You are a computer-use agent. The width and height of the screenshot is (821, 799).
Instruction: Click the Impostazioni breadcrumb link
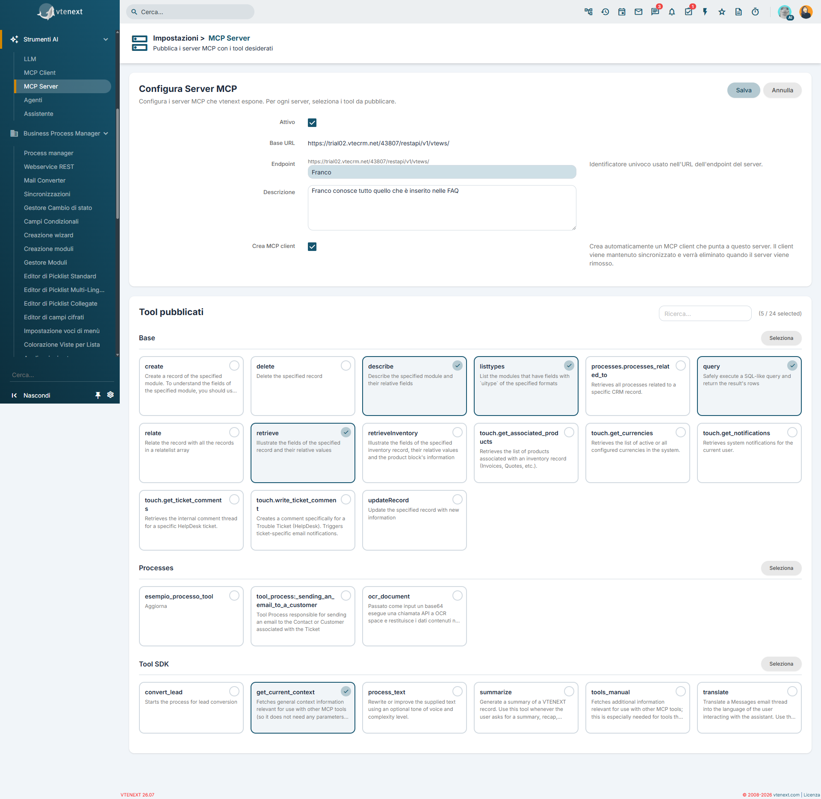[x=176, y=38]
